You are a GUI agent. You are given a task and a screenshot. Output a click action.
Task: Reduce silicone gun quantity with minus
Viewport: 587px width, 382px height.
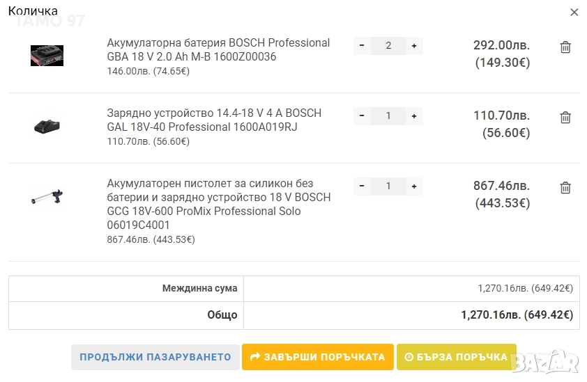click(362, 186)
